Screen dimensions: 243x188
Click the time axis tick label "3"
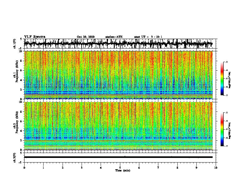[x=82, y=168]
